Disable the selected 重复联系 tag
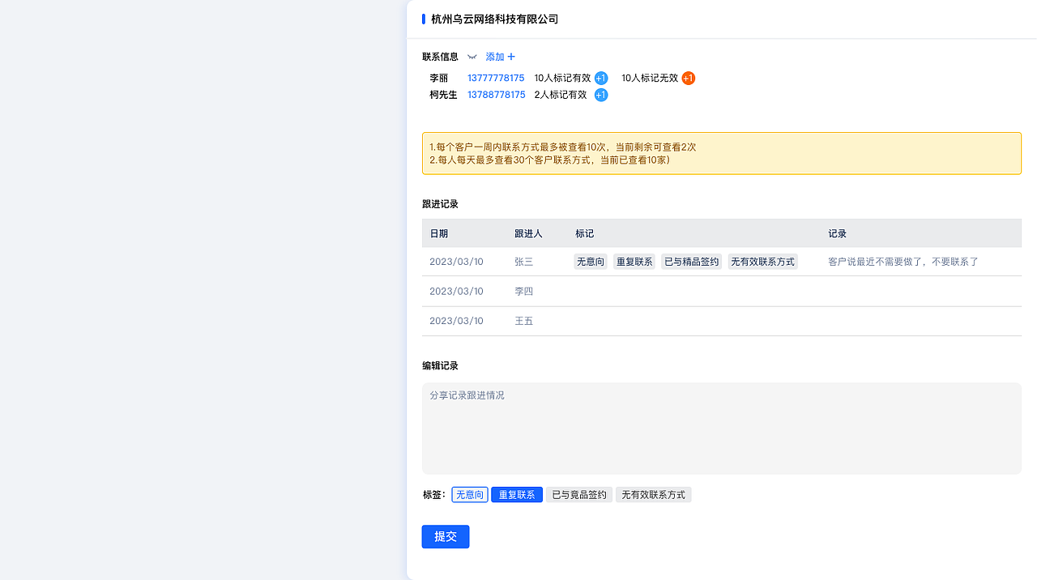The width and height of the screenshot is (1037, 580). 516,494
